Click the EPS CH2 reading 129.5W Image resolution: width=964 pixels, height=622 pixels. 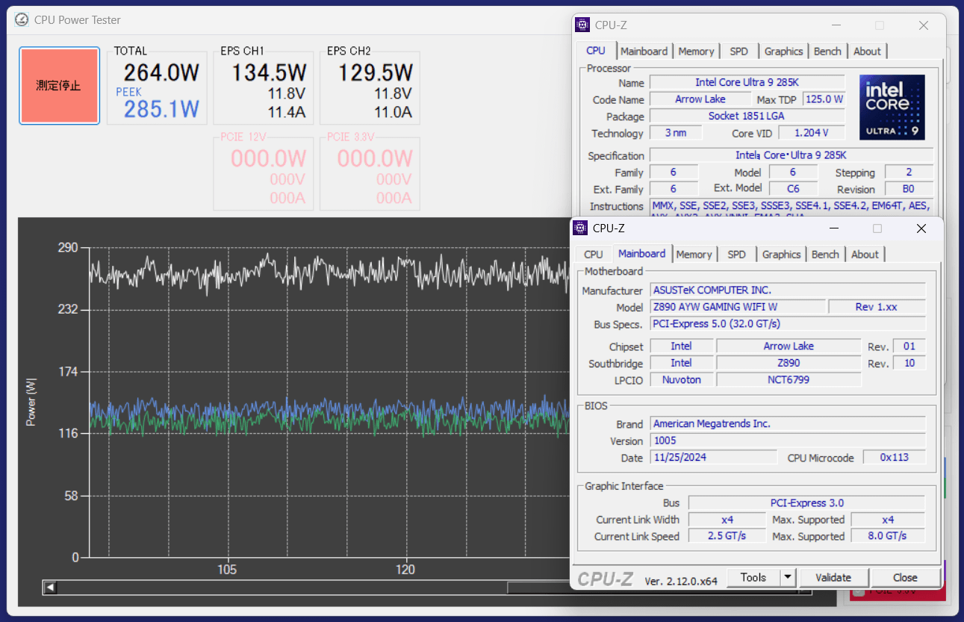coord(375,73)
